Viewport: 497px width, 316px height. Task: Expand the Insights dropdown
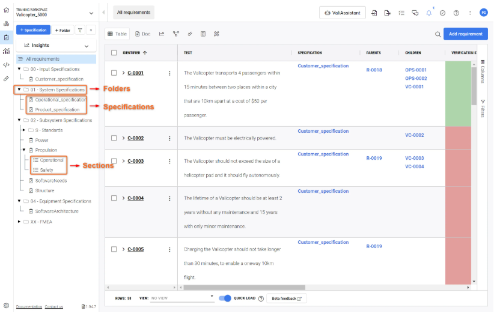[x=86, y=46]
